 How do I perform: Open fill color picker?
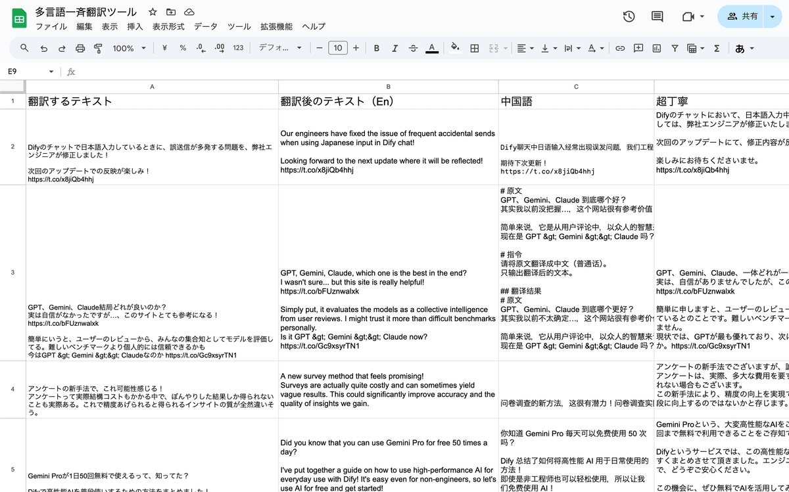point(455,48)
